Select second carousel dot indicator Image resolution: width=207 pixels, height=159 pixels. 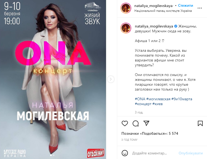click(x=54, y=155)
